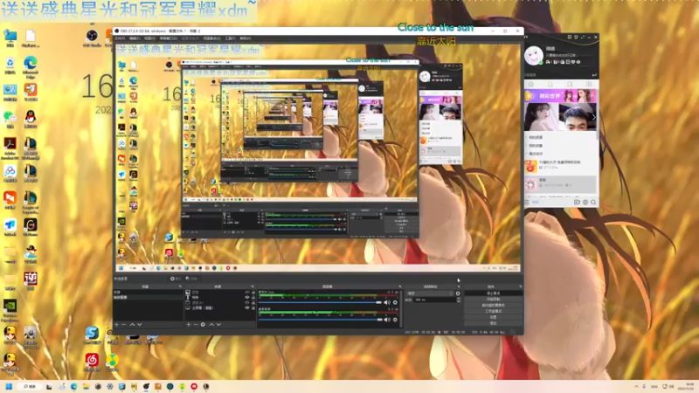
Task: Click Exit button in OBS Controls
Action: (x=493, y=322)
